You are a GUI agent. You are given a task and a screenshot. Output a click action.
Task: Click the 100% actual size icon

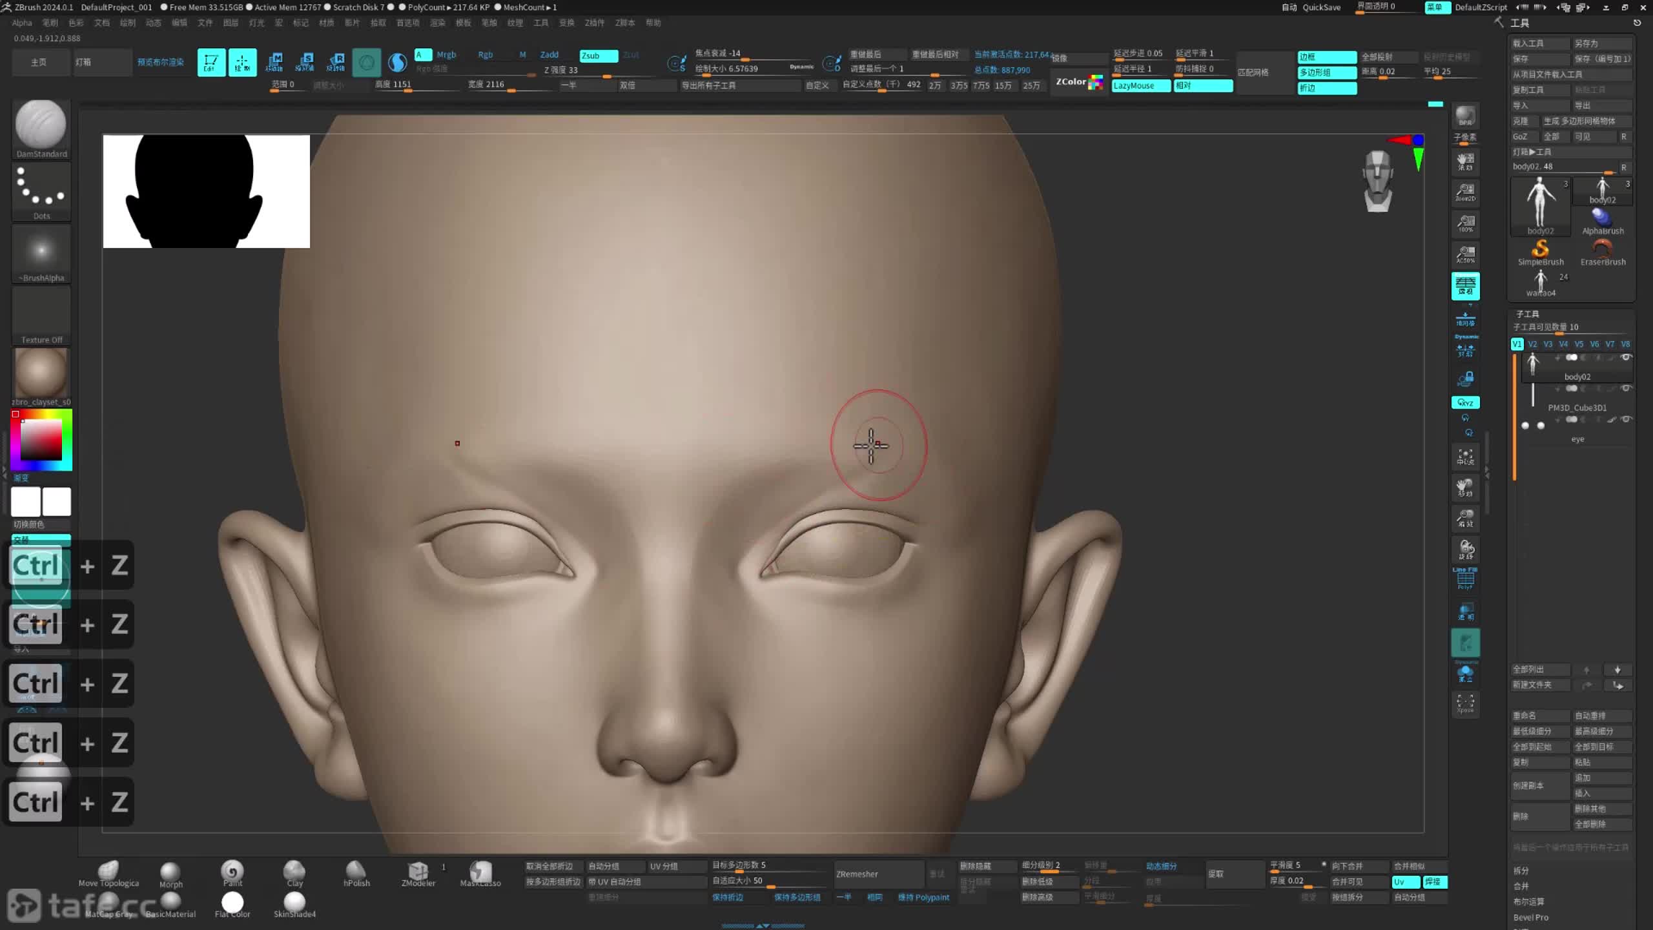point(1465,223)
